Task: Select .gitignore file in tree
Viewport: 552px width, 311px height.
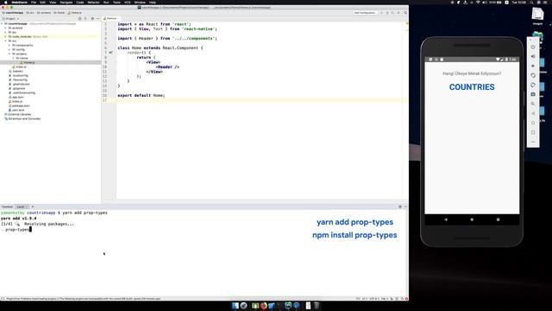Action: point(17,88)
